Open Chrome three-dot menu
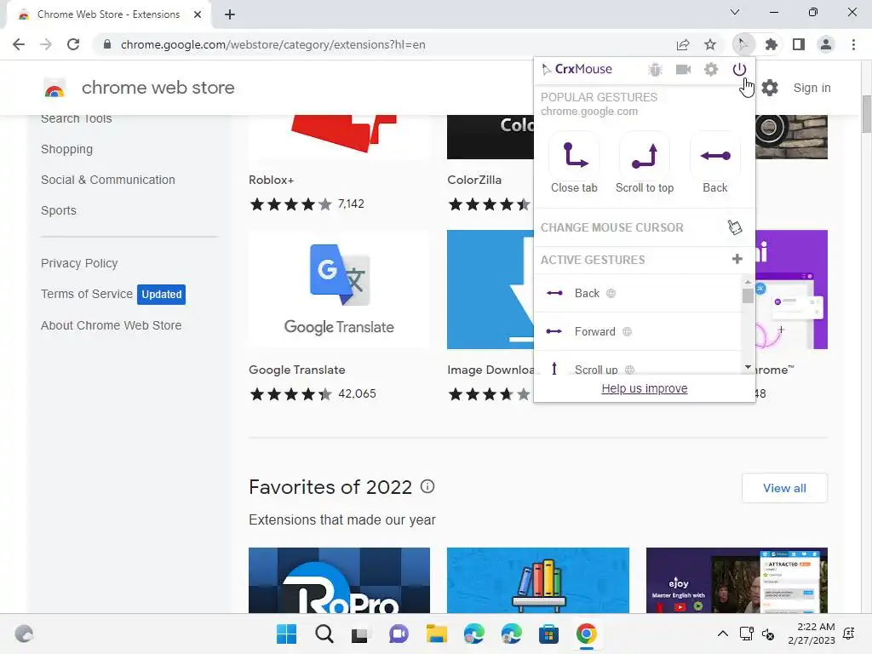Viewport: 872px width, 654px height. 853,44
